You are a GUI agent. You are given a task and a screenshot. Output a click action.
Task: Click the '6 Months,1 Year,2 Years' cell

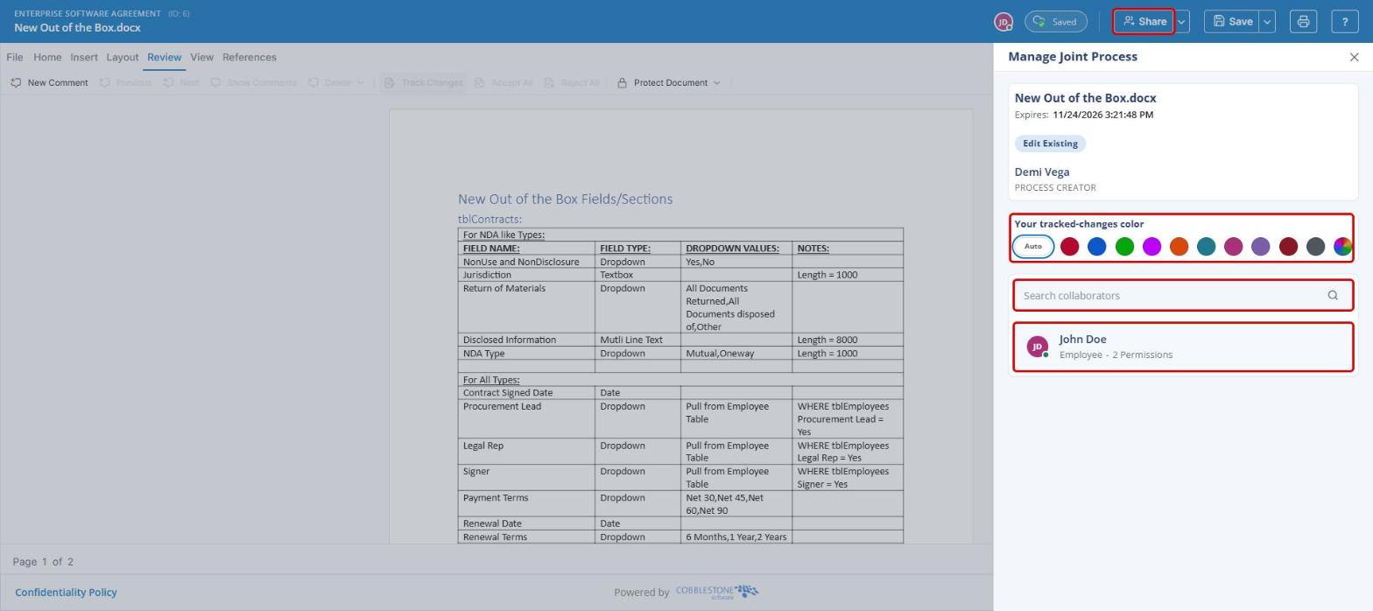coord(736,537)
